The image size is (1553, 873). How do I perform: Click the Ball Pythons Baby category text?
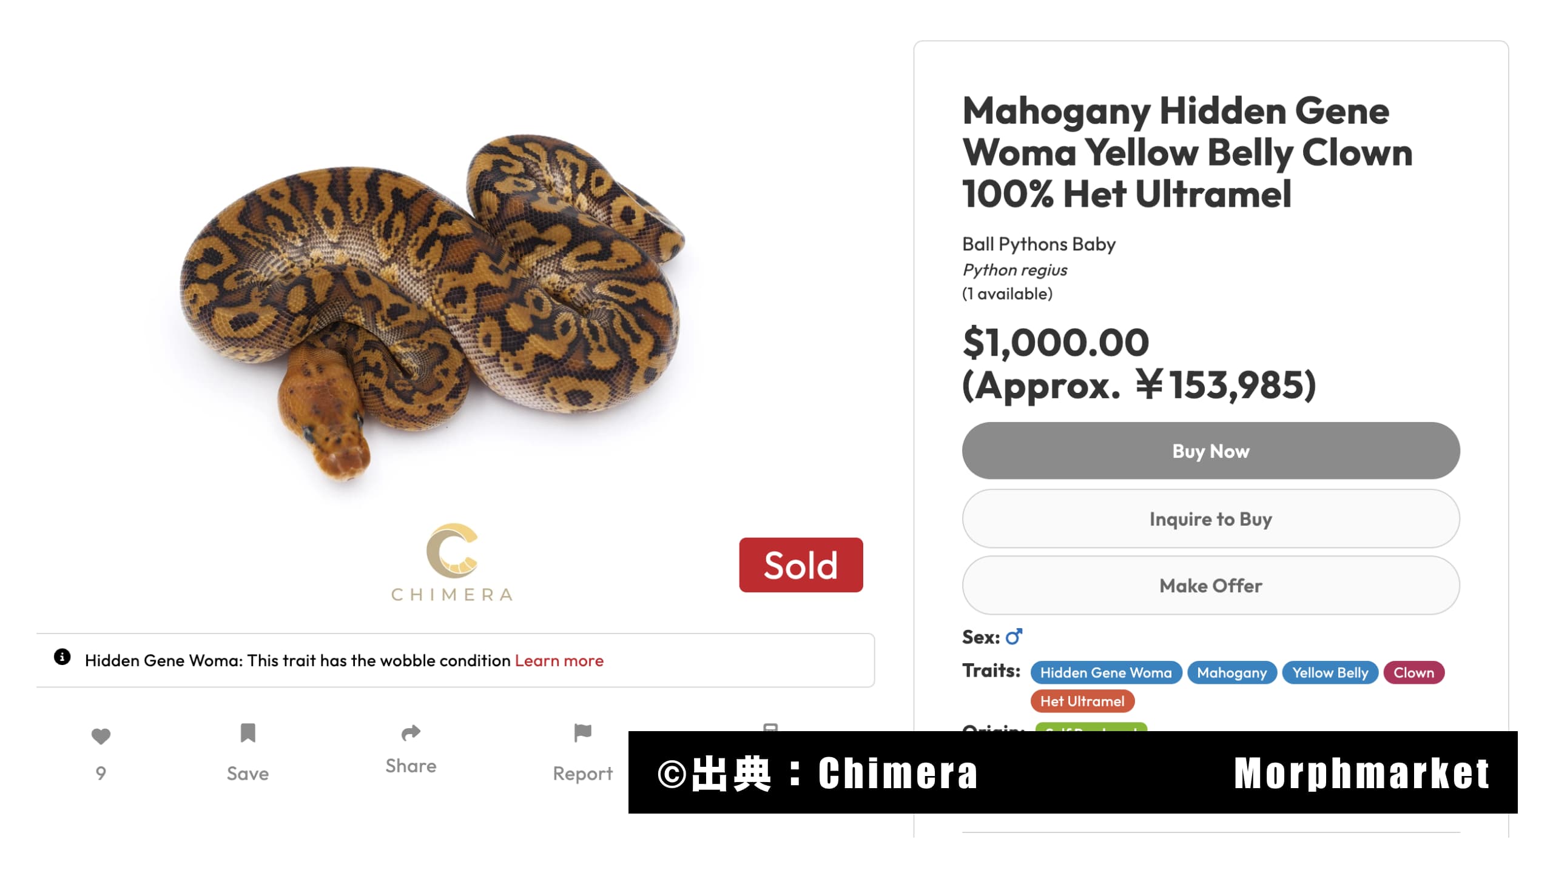coord(1039,244)
